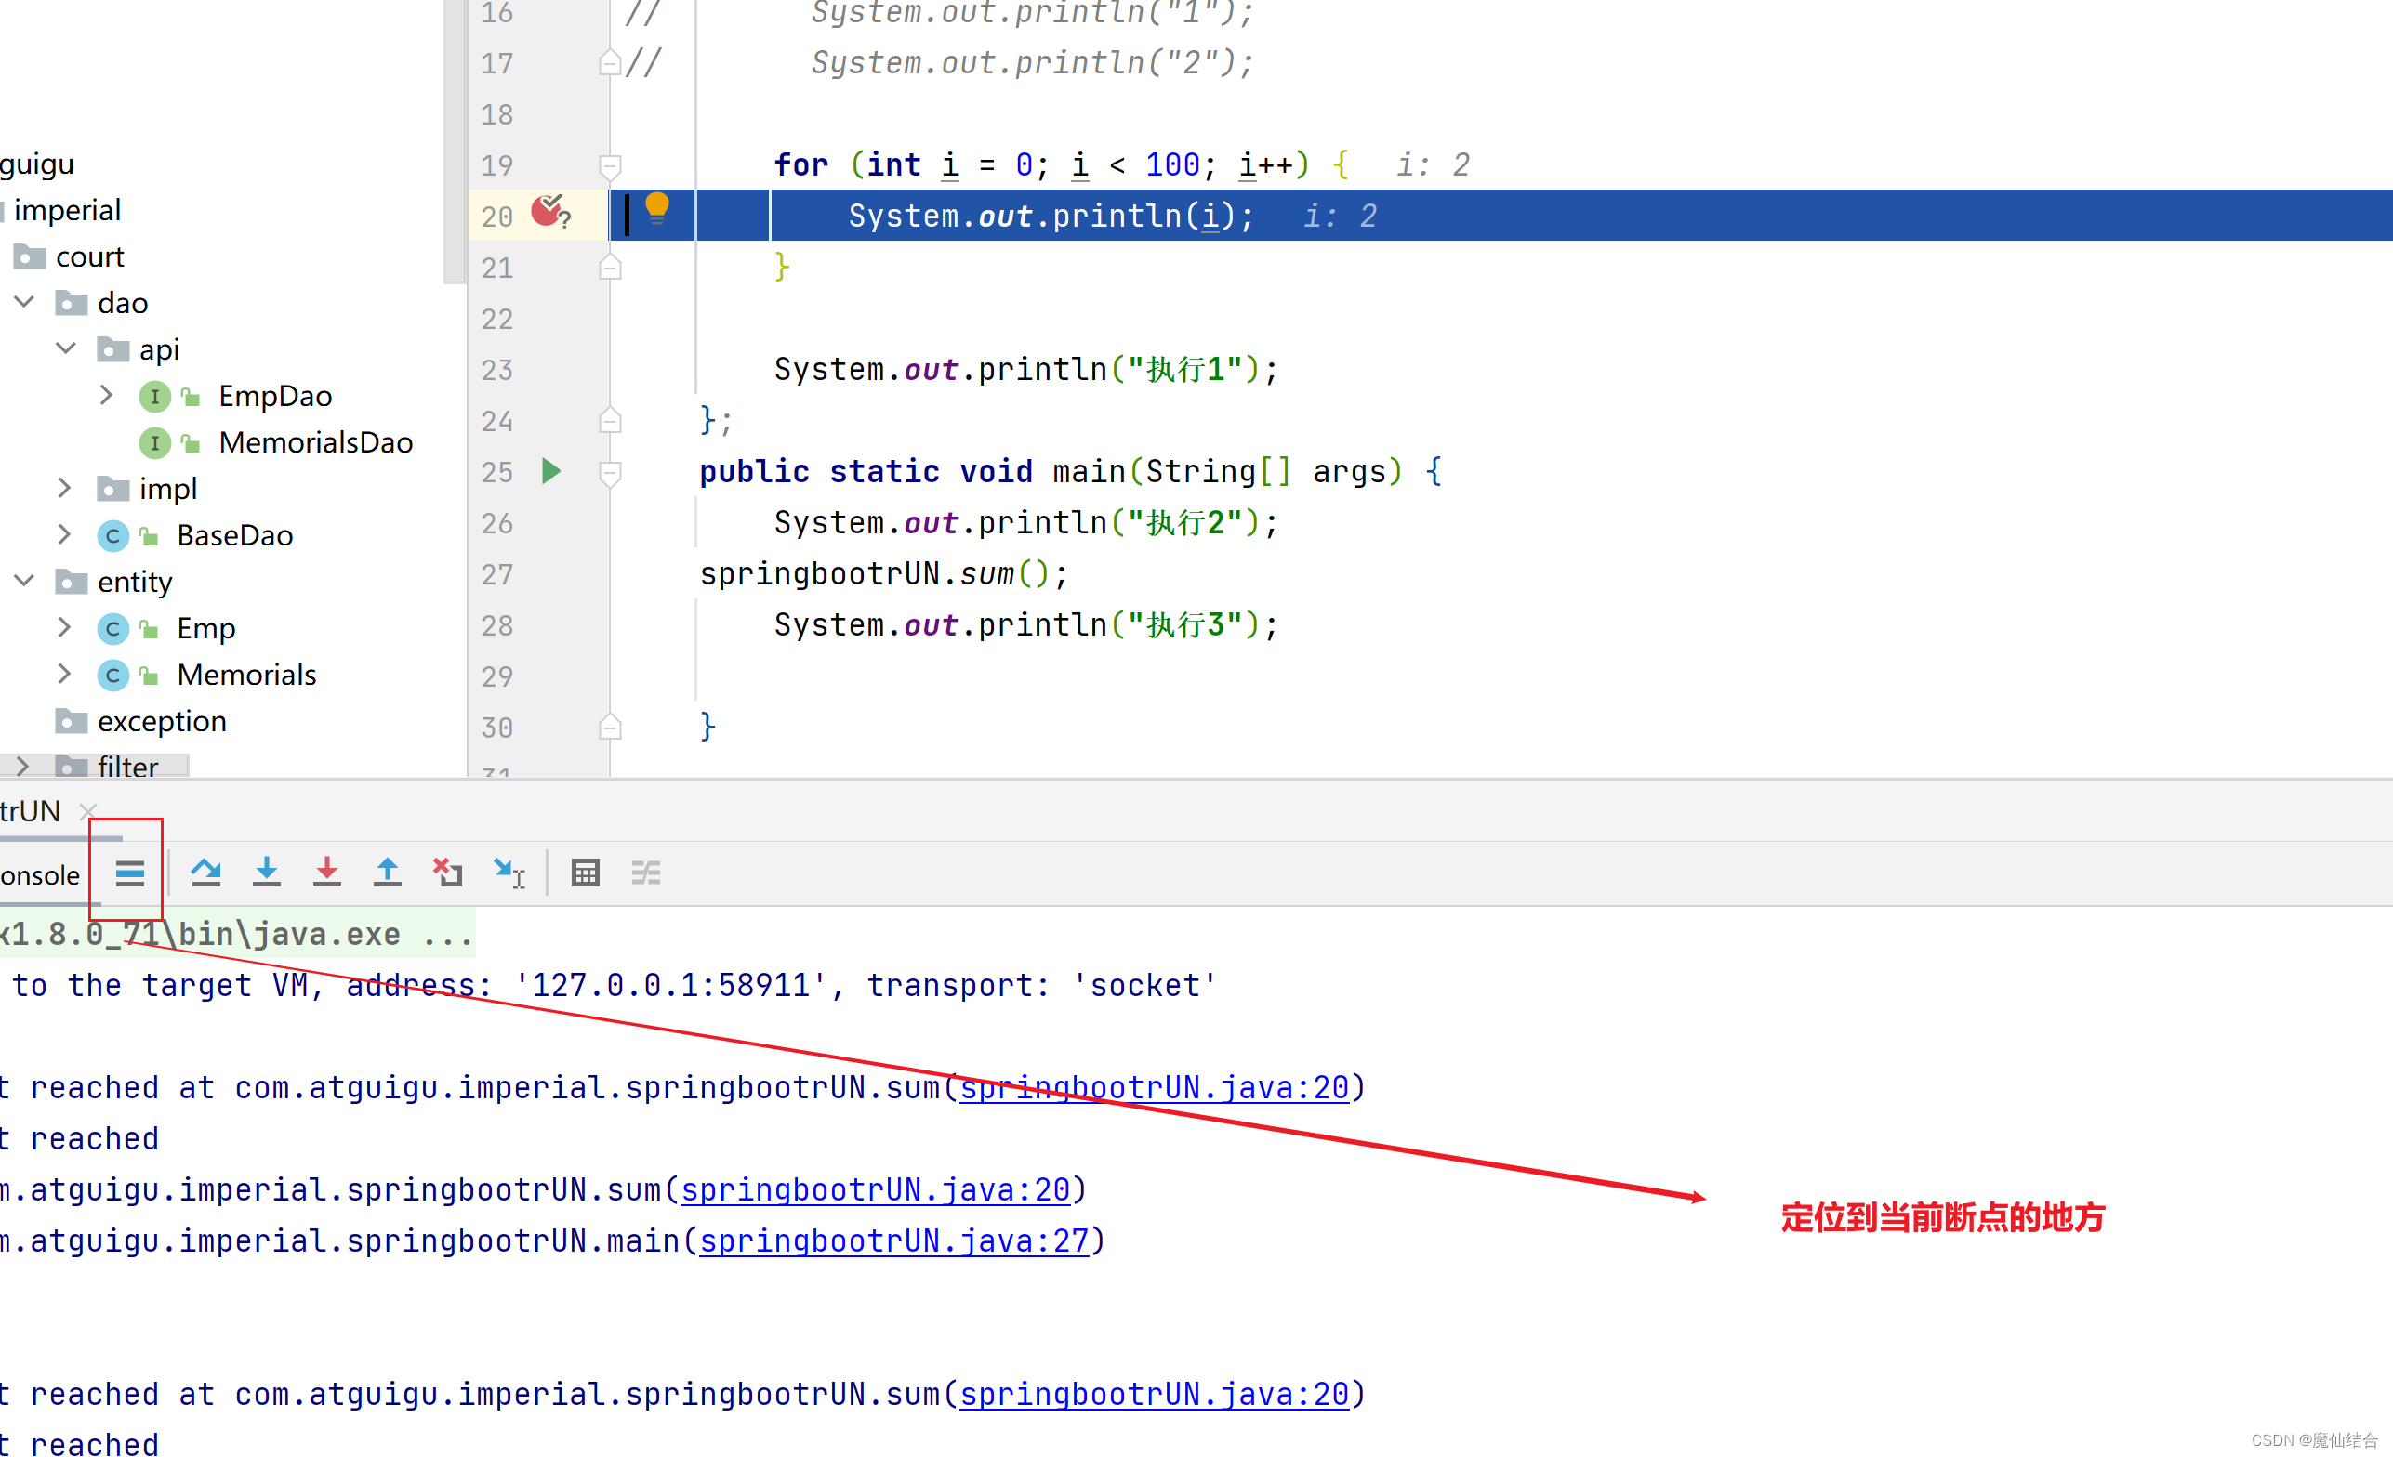Expand the EmpDao interface node
The width and height of the screenshot is (2393, 1457).
(x=107, y=396)
